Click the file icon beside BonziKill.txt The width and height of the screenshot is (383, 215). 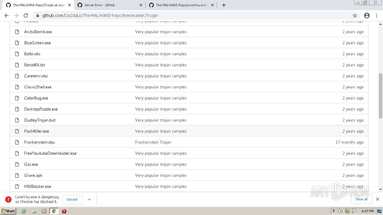pyautogui.click(x=17, y=65)
